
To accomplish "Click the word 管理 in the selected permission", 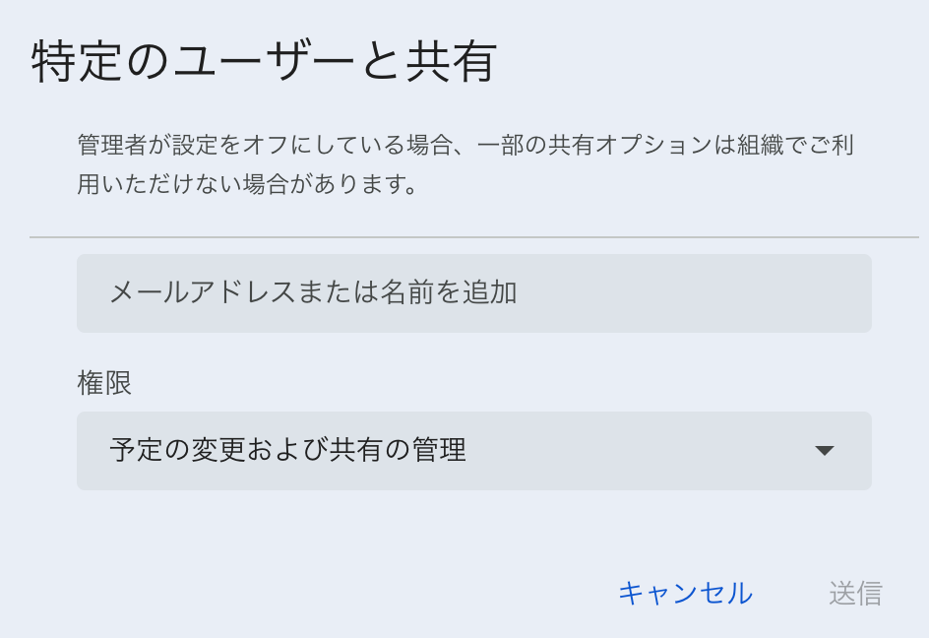I will [438, 451].
